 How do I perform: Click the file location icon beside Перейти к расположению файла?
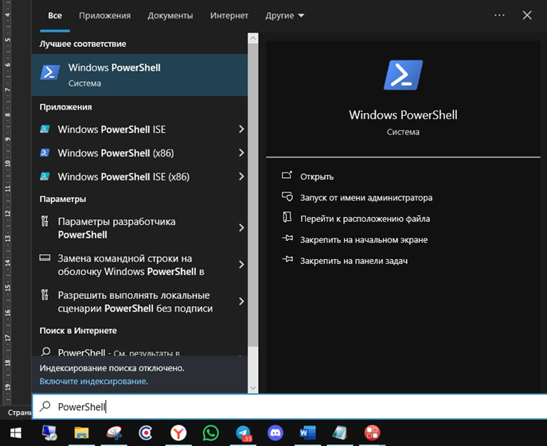tap(287, 217)
